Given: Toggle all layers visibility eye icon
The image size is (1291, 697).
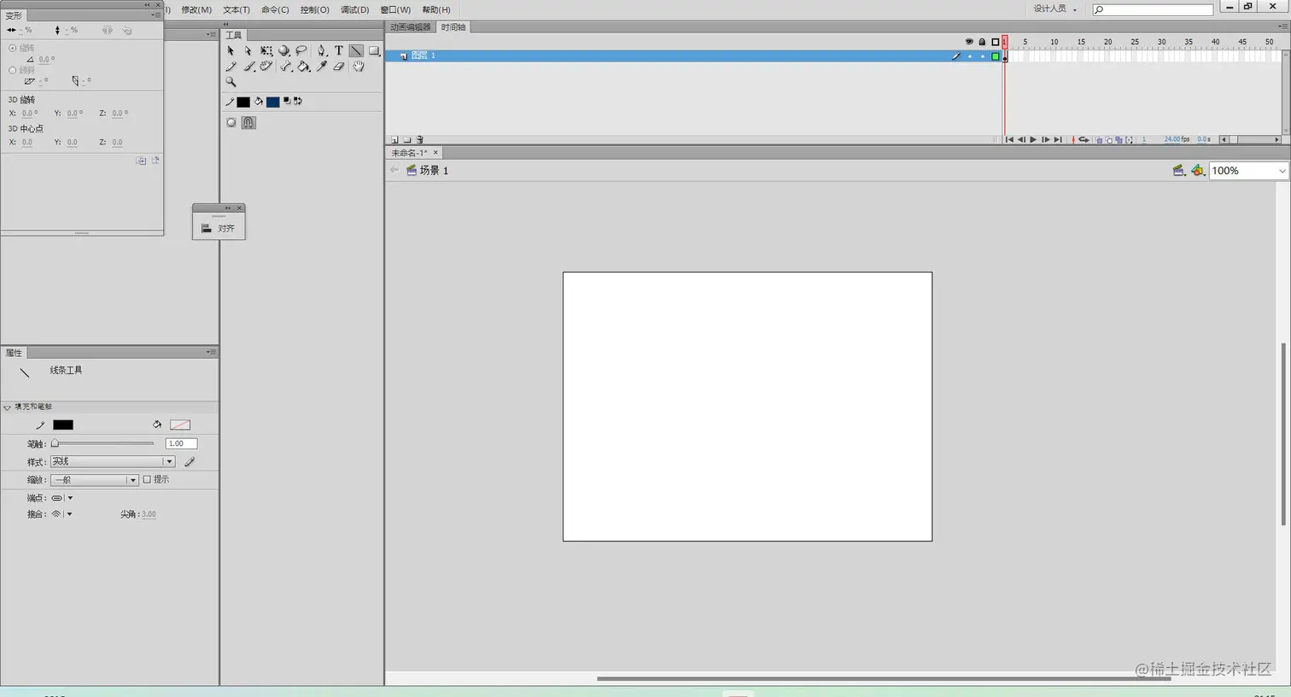Looking at the screenshot, I should pos(969,41).
